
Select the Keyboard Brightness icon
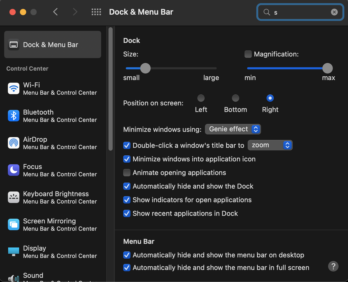(14, 197)
